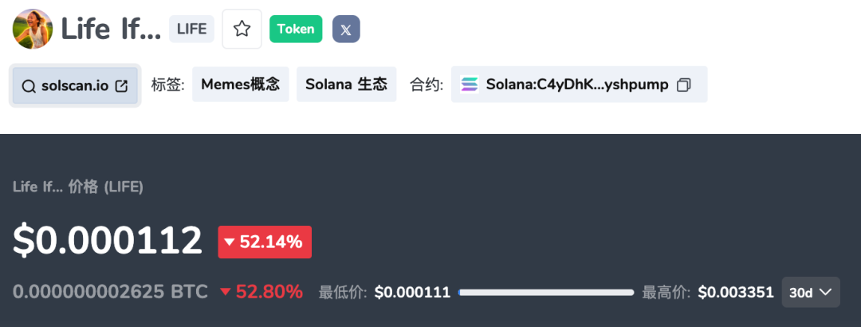This screenshot has width=861, height=327.
Task: Click the low-high price range bar
Action: (546, 293)
